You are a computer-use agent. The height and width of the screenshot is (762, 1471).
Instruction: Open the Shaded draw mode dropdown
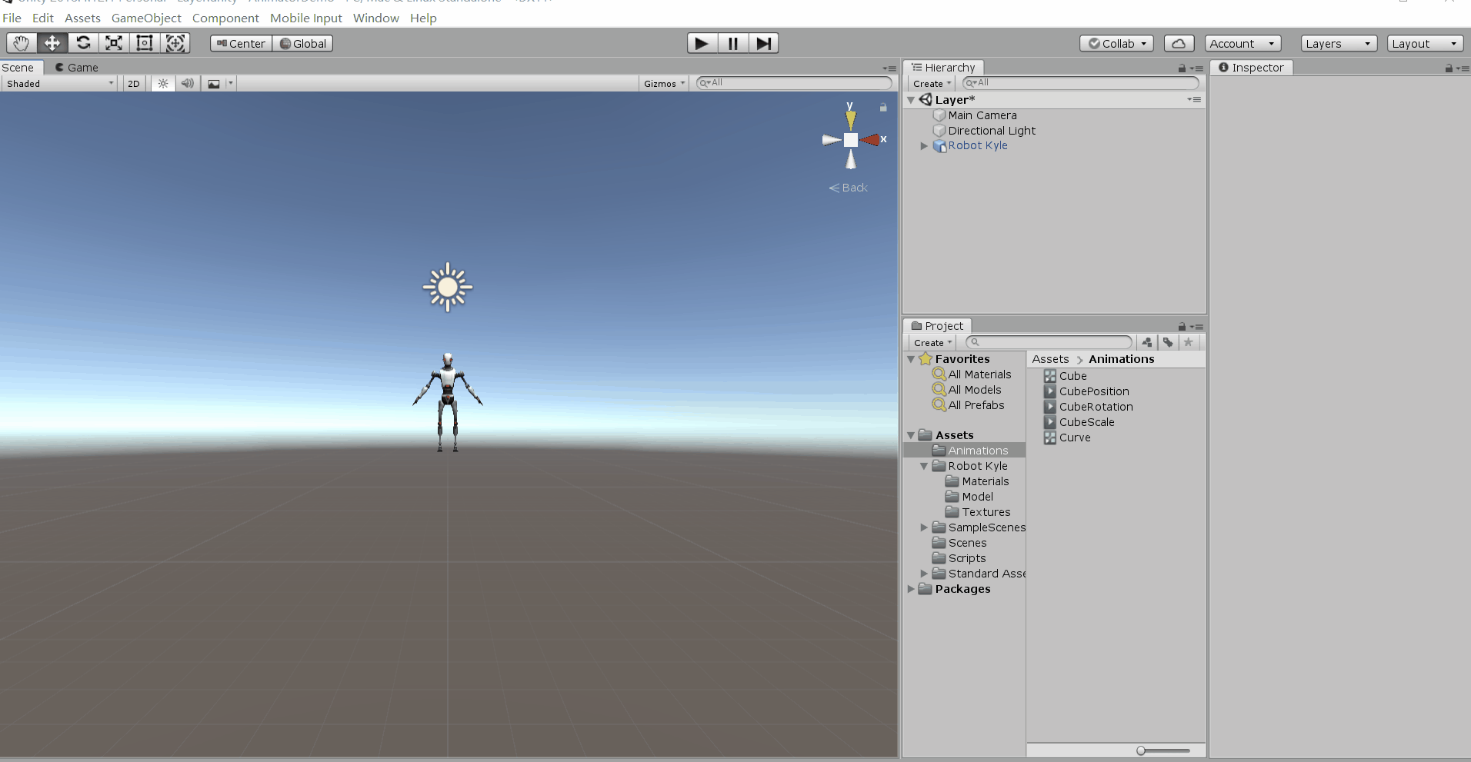[58, 83]
